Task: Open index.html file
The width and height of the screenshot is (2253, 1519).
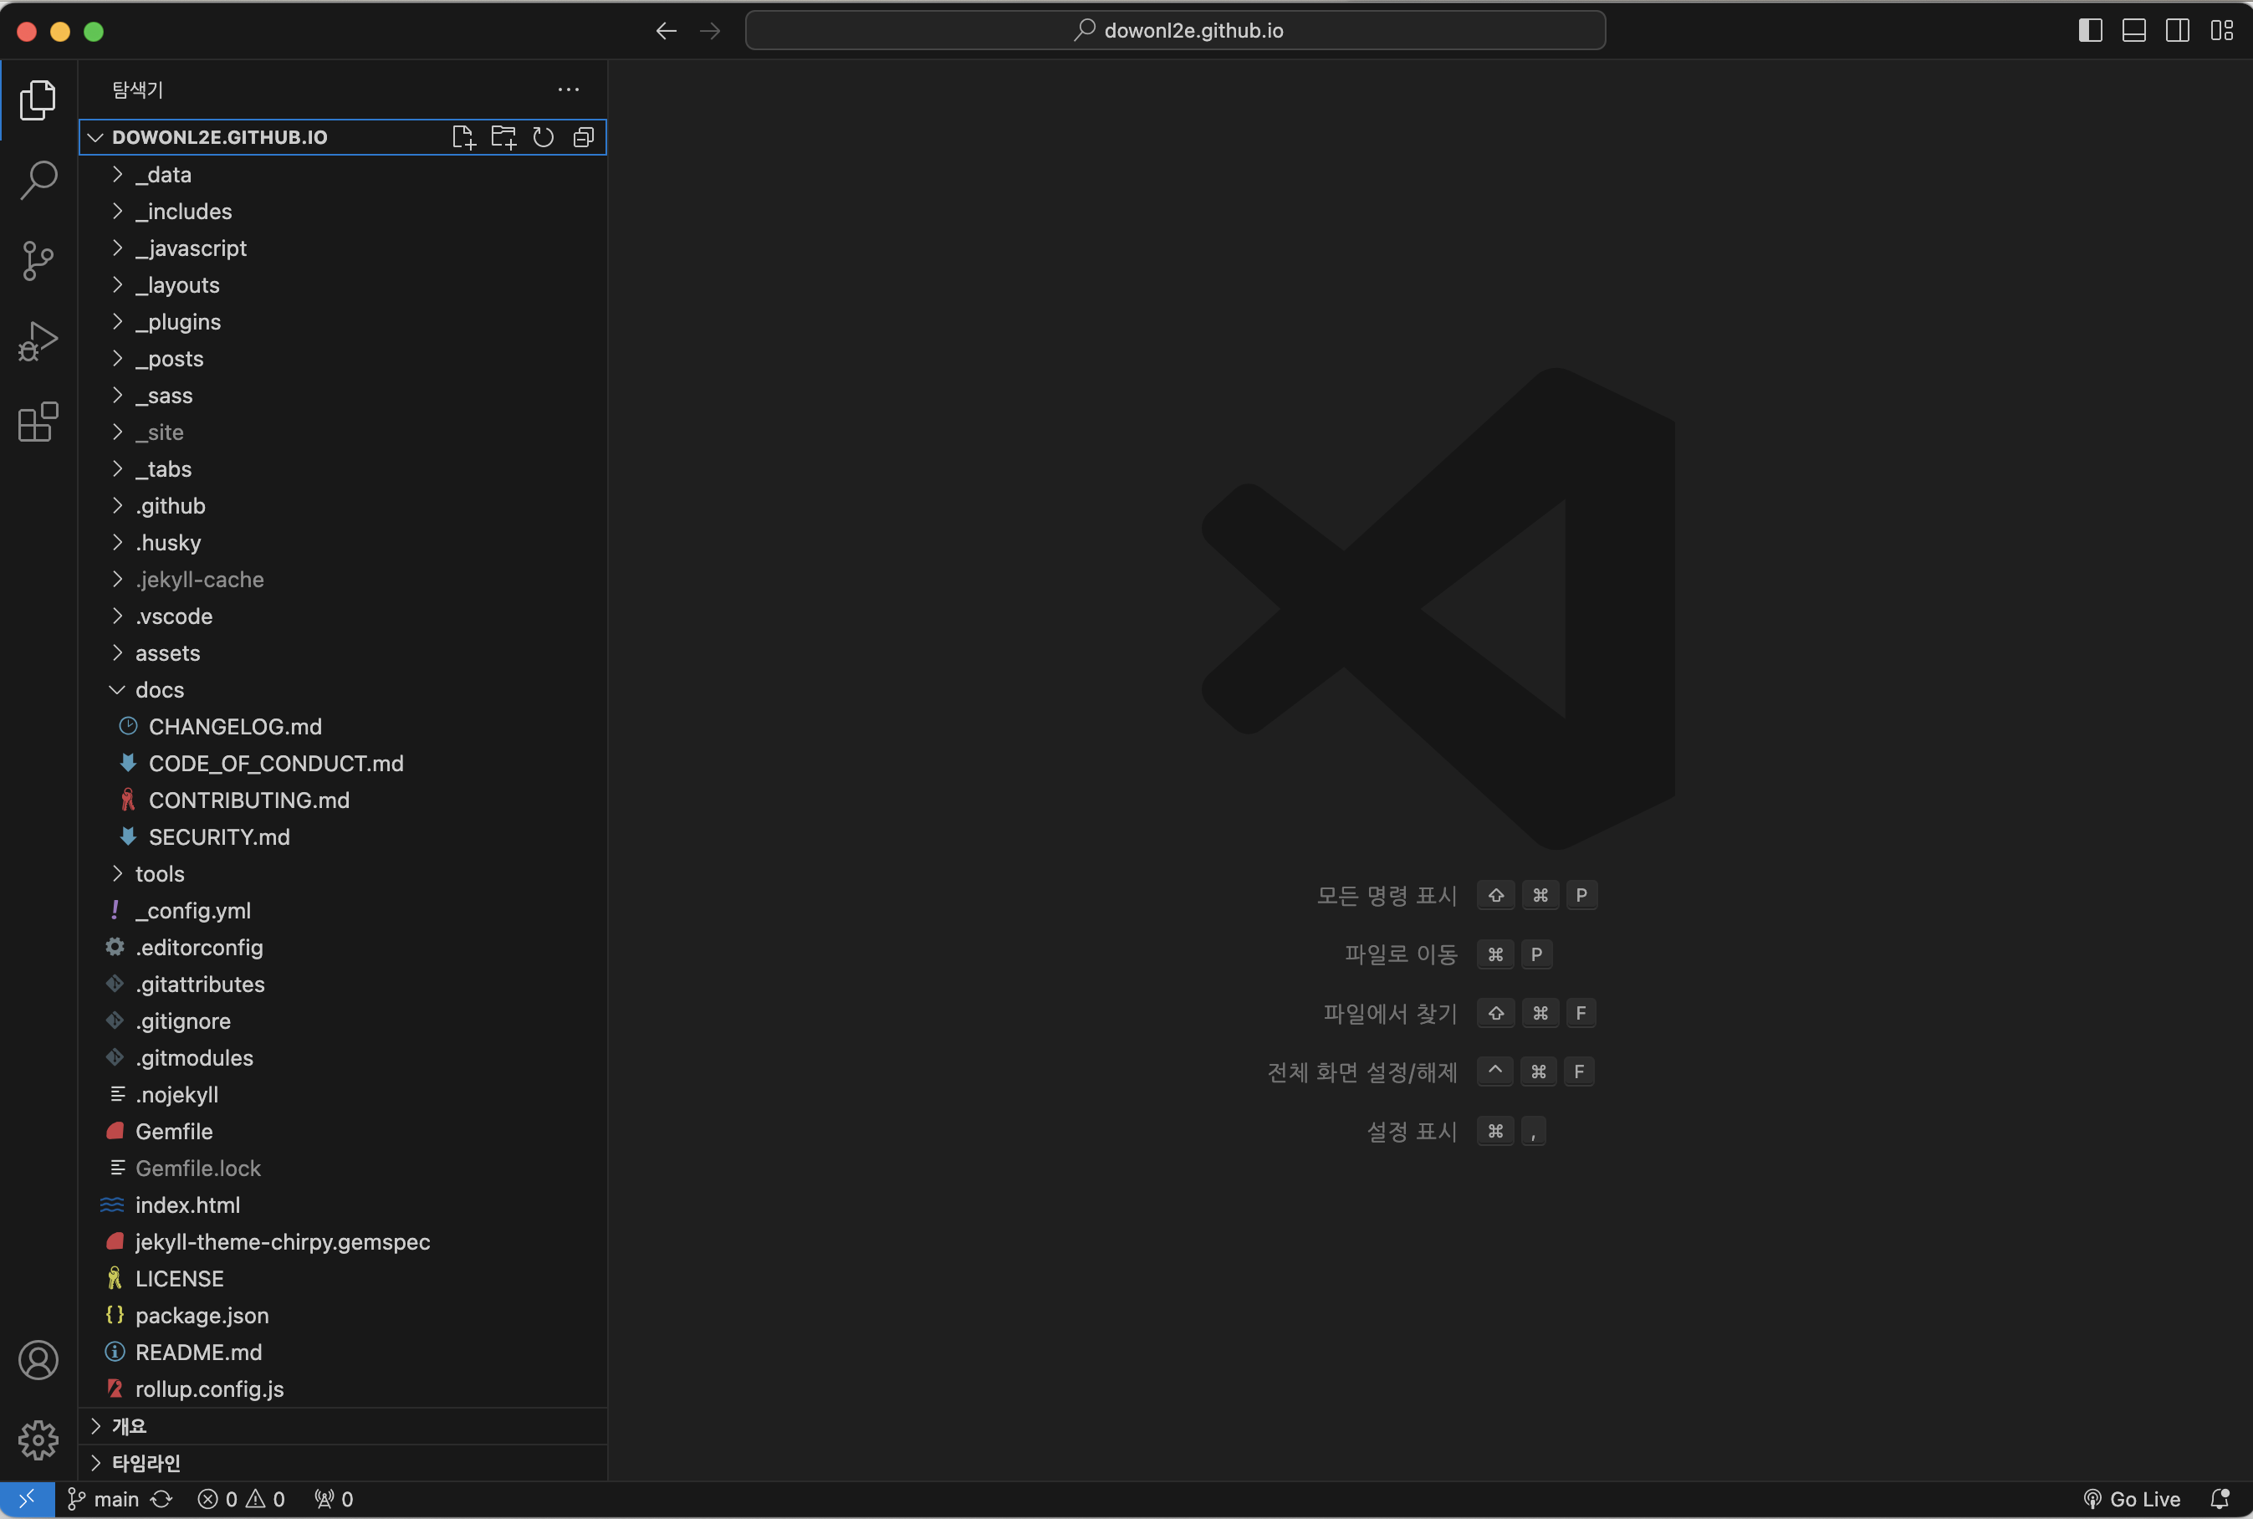Action: [343, 1206]
